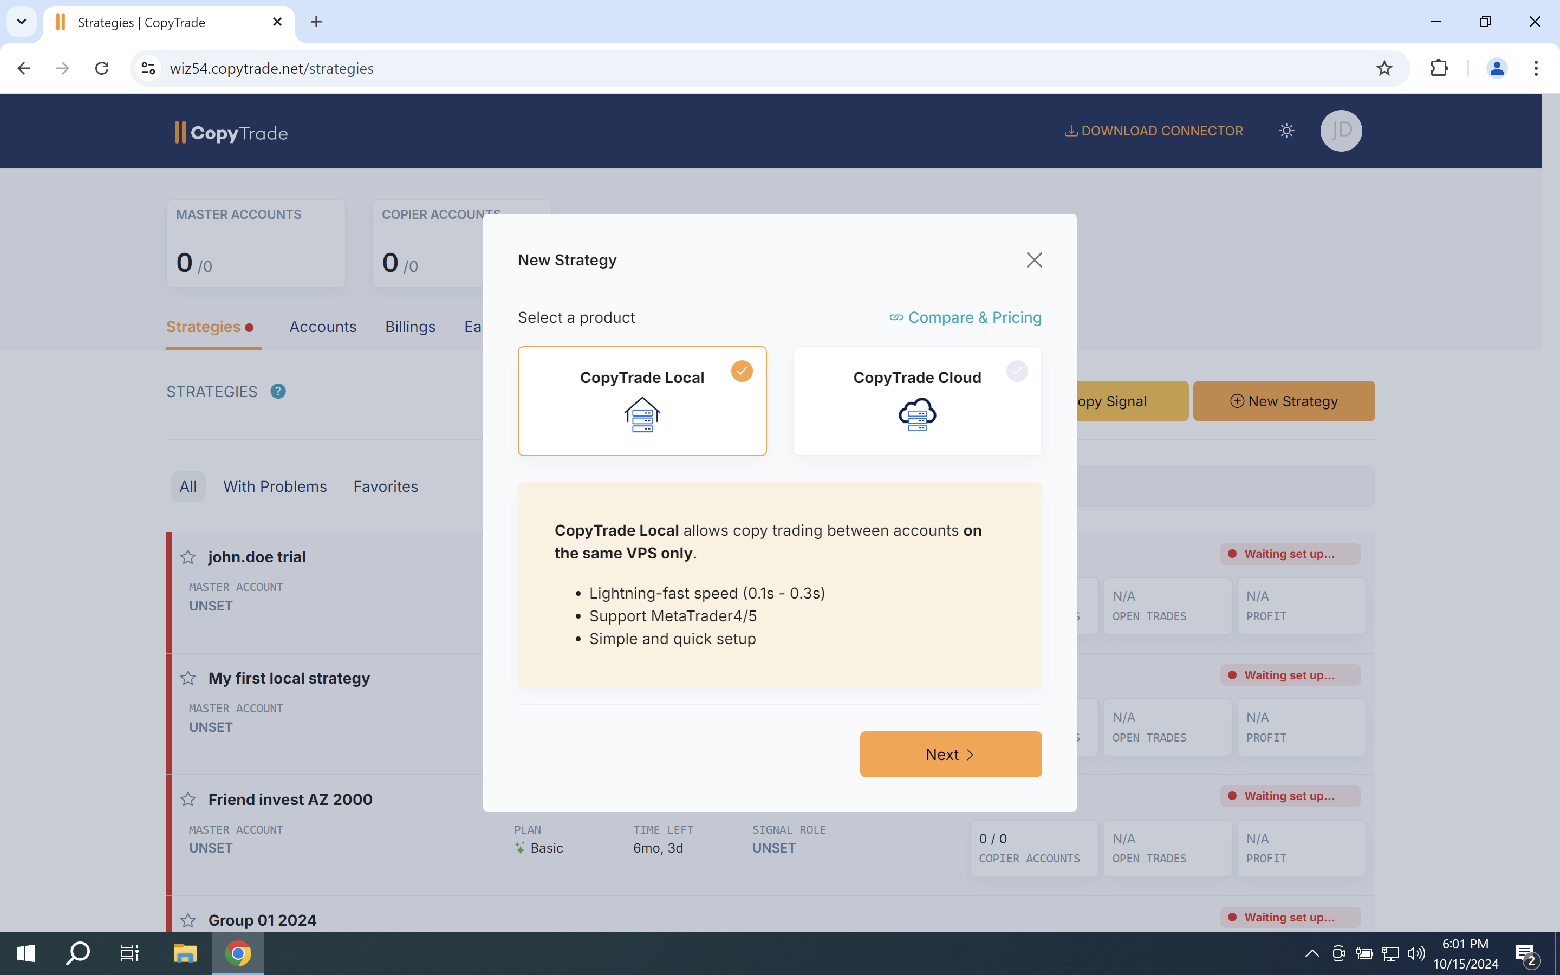Switch to the Billings tab
The height and width of the screenshot is (975, 1560).
point(410,327)
